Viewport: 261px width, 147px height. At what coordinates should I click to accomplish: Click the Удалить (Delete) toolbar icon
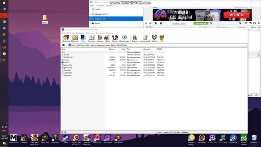click(x=100, y=38)
